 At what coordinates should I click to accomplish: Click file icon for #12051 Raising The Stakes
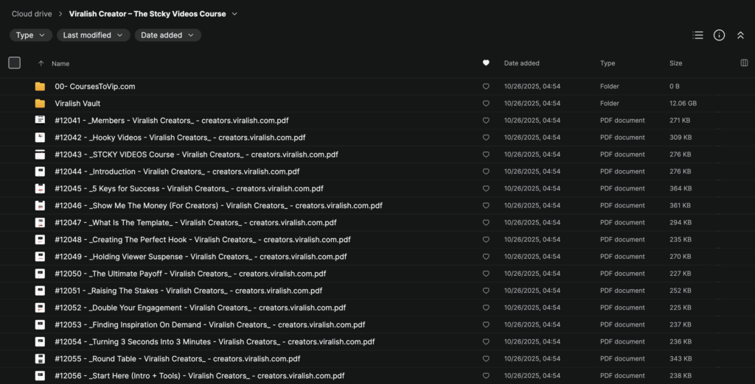[x=40, y=291]
